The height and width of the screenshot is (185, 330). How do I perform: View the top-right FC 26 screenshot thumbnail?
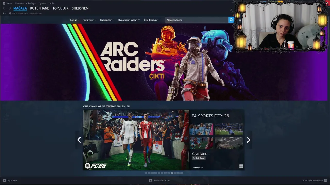229,129
